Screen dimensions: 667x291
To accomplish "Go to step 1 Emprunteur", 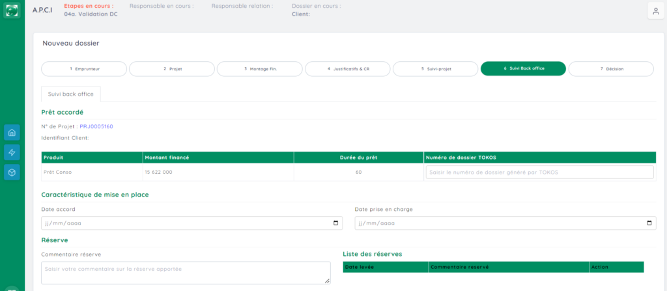I will pos(84,68).
